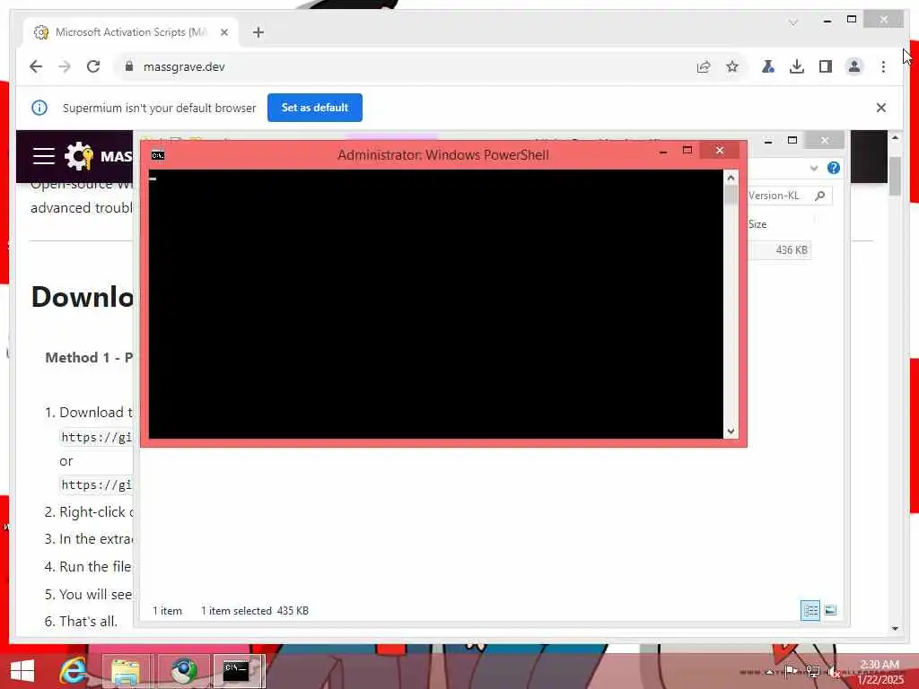Screen dimensions: 919x689
Task: Click the browser forward arrow
Action: click(x=65, y=66)
